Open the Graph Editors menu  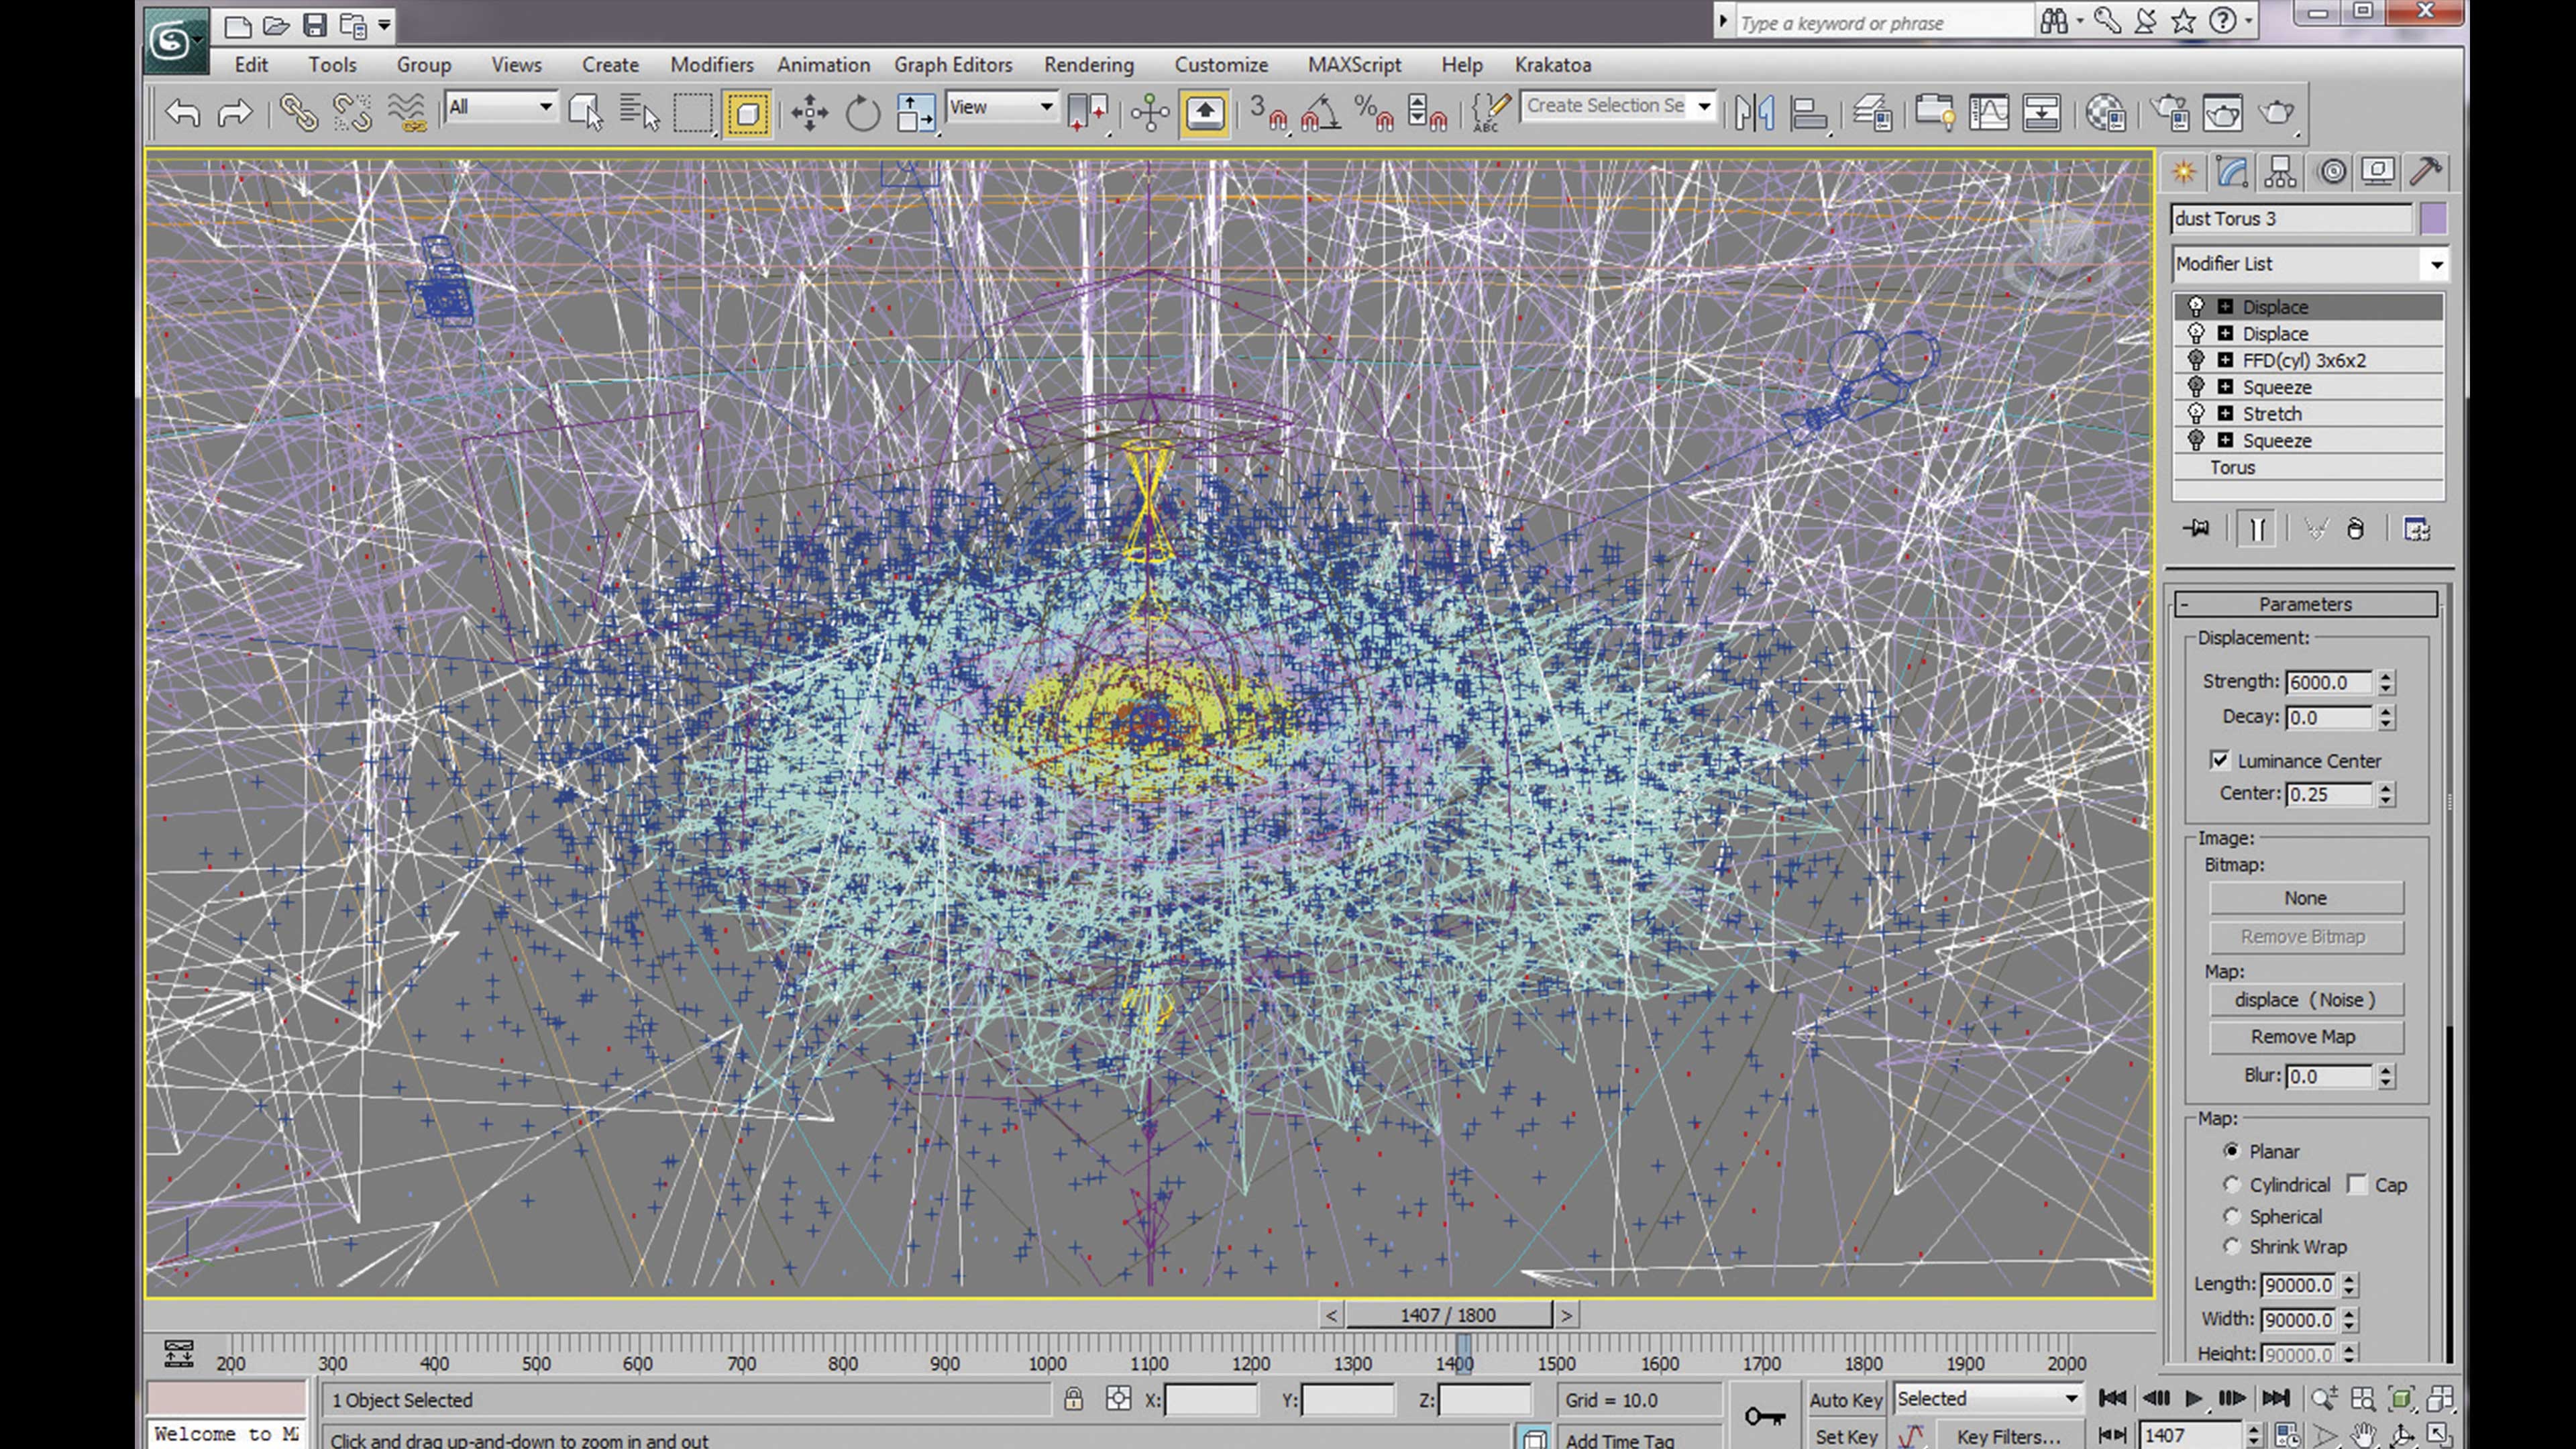pos(953,65)
